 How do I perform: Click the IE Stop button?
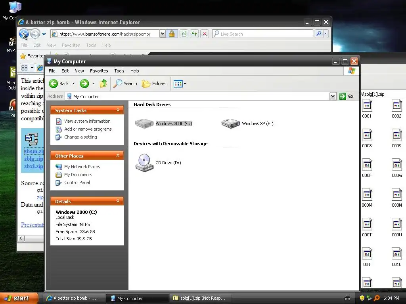pos(205,34)
